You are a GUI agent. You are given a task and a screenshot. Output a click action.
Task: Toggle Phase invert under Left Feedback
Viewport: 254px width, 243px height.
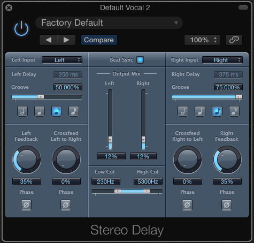pos(26,205)
